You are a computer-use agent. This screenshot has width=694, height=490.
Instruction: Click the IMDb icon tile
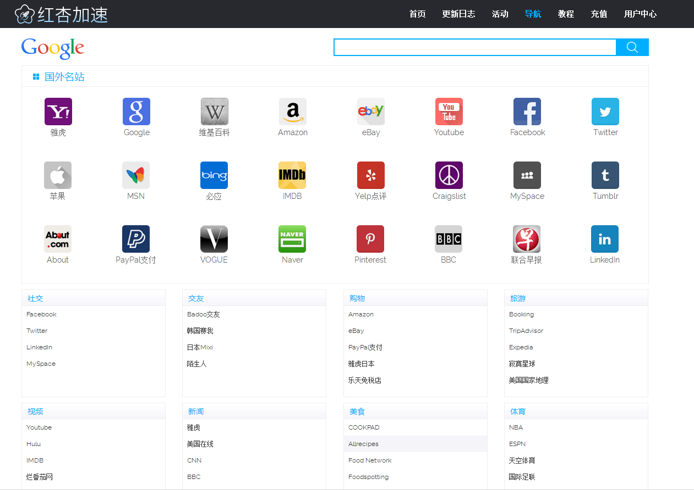click(292, 175)
